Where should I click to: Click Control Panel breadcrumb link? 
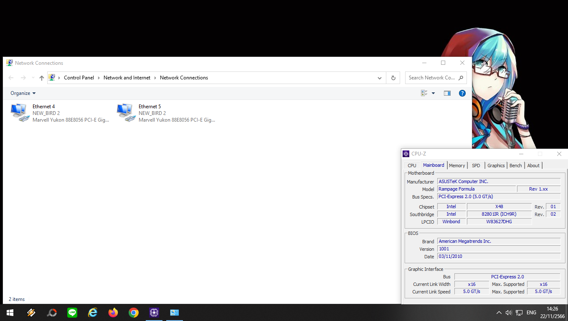tap(79, 78)
